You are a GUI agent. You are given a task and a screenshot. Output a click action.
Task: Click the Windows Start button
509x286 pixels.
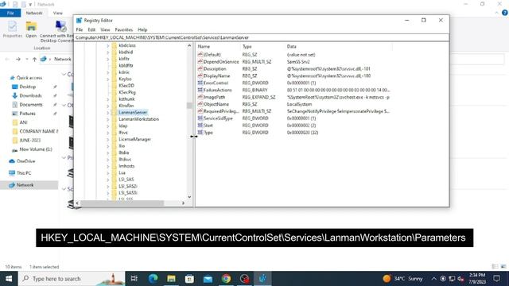coord(9,279)
